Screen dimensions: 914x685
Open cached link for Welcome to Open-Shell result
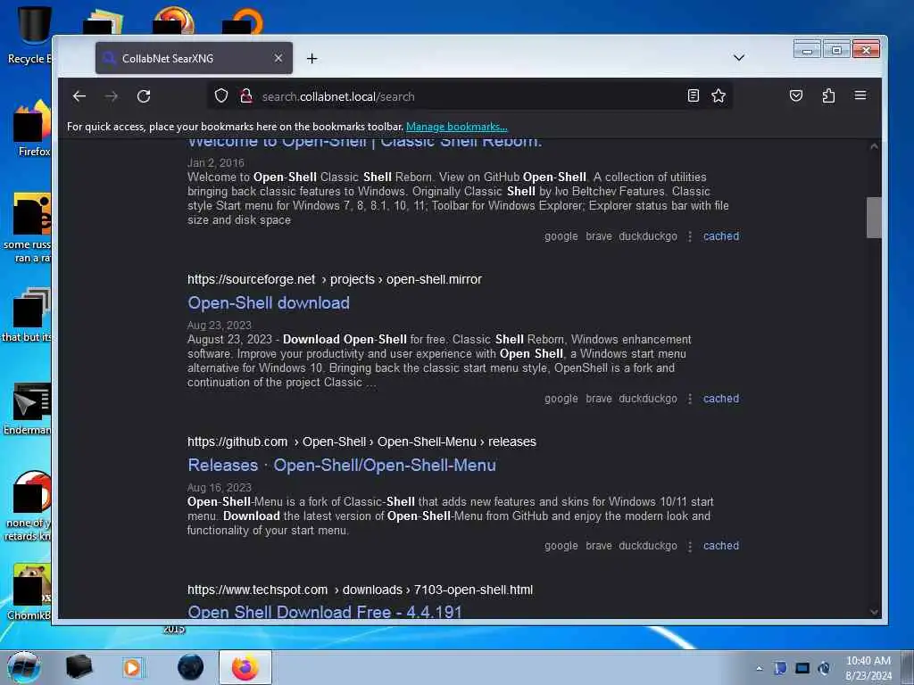point(721,235)
